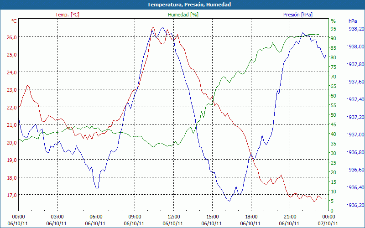
Task: Click humidity axis value 20
Action: click(x=334, y=172)
